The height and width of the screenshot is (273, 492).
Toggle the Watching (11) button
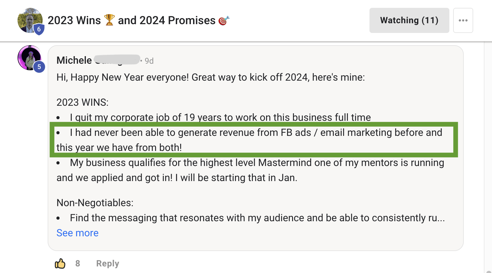coord(409,20)
